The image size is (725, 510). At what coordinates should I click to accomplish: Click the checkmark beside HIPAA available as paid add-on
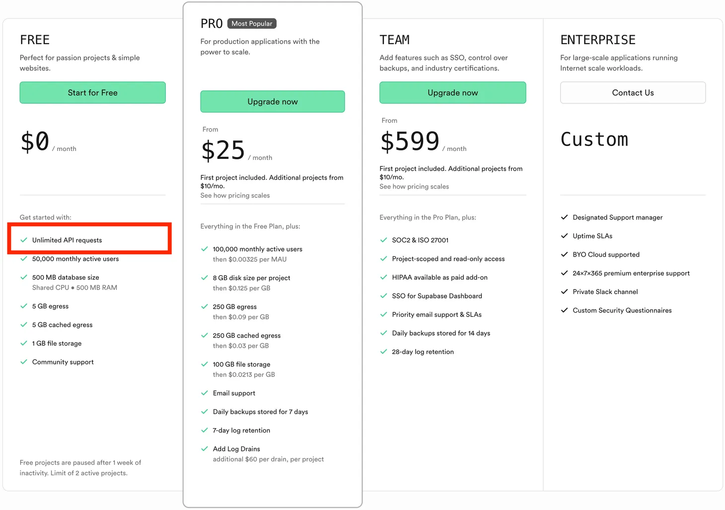383,277
